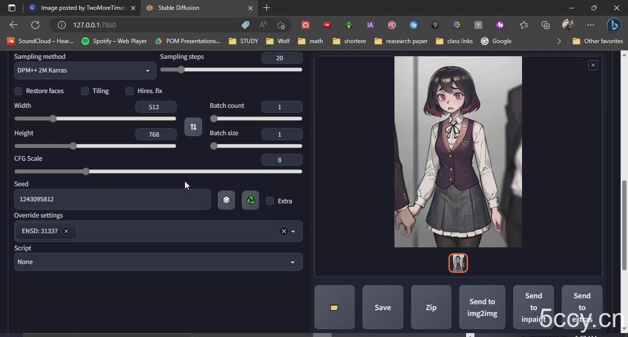628x337 pixels.
Task: Open the class links bookmarks folder
Action: tap(454, 41)
